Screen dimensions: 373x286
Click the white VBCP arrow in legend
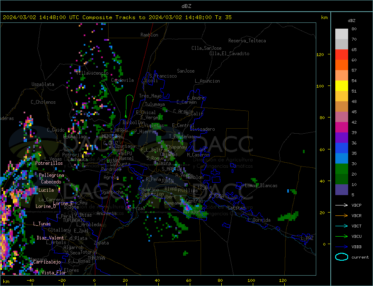342,205
